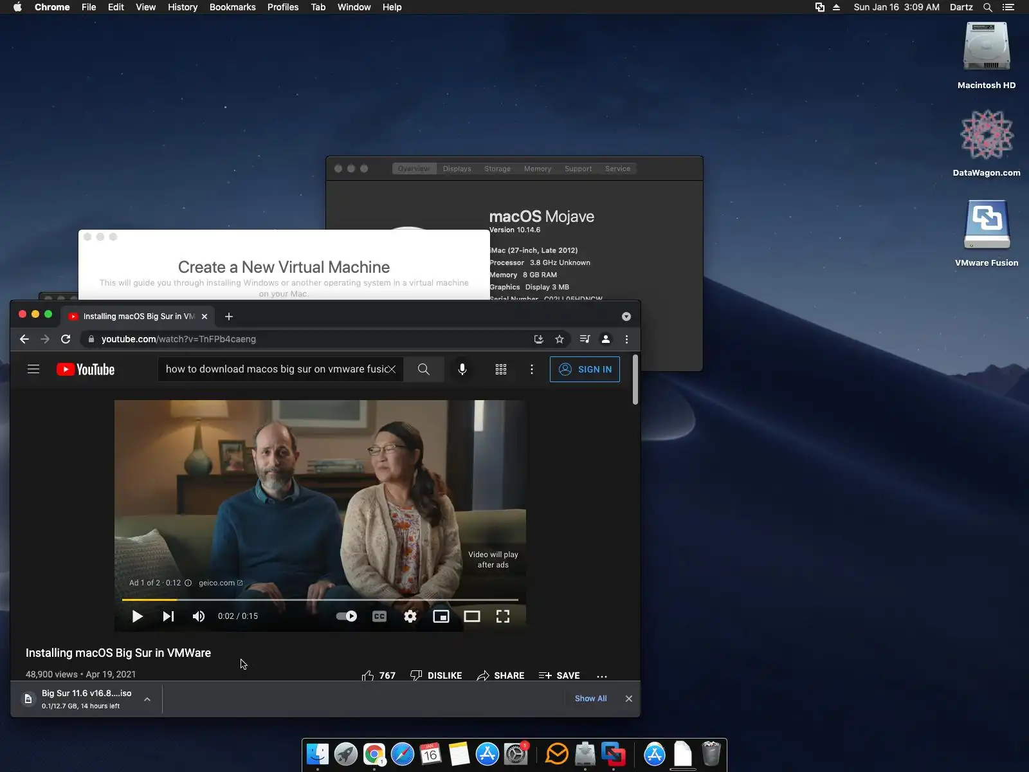Click the SIGN IN button
Image resolution: width=1029 pixels, height=772 pixels.
[x=585, y=369]
